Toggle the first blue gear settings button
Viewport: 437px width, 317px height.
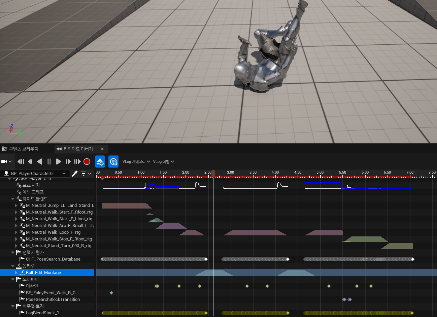pos(100,162)
